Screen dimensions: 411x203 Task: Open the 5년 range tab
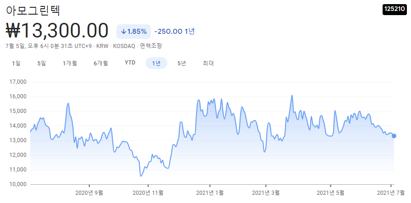click(181, 63)
